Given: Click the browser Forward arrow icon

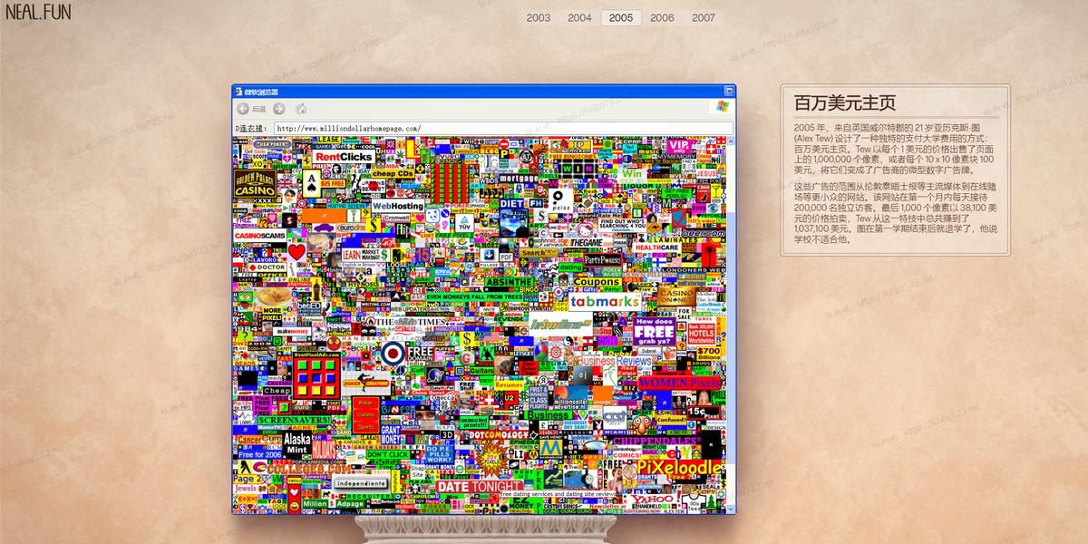Looking at the screenshot, I should (x=281, y=109).
